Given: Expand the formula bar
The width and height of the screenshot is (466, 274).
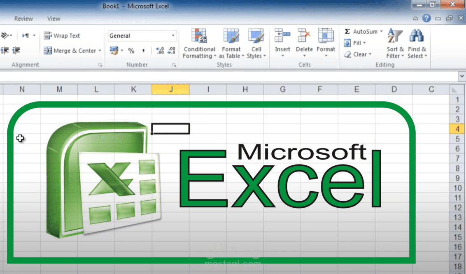Looking at the screenshot, I should pyautogui.click(x=461, y=76).
